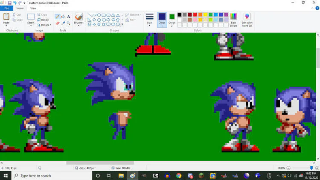Screen dimensions: 320x180
Task: Choose the Down arrow shape
Action: coord(90,24)
